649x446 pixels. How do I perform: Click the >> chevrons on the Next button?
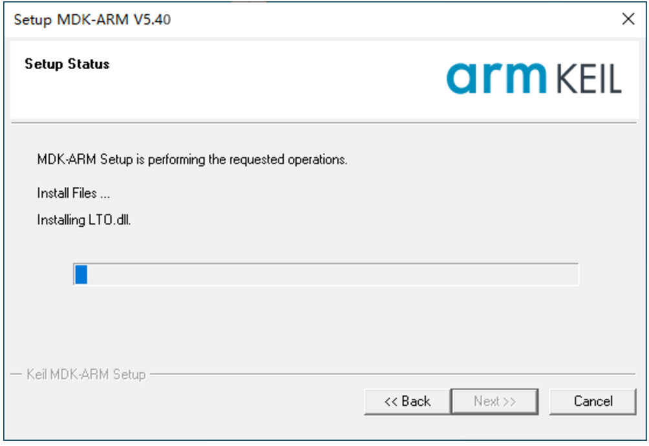coord(509,402)
